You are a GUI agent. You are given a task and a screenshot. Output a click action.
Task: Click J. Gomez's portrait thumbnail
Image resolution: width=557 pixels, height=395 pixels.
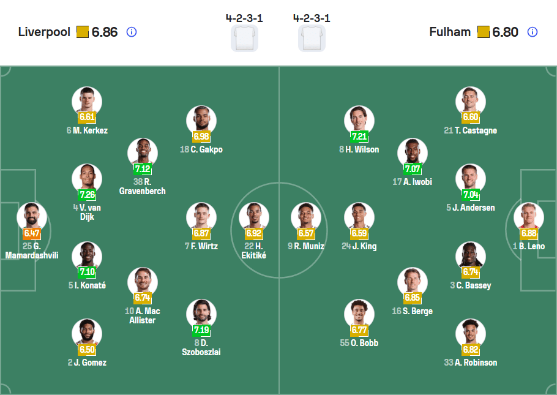(87, 329)
